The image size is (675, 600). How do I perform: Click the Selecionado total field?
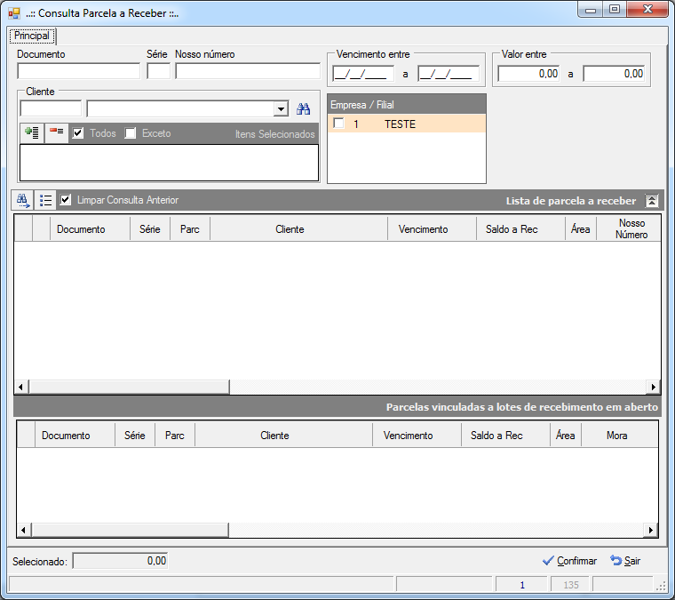120,561
